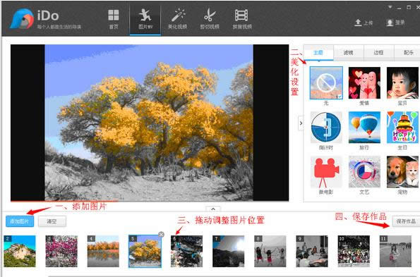Click the login user icon

tap(390, 23)
